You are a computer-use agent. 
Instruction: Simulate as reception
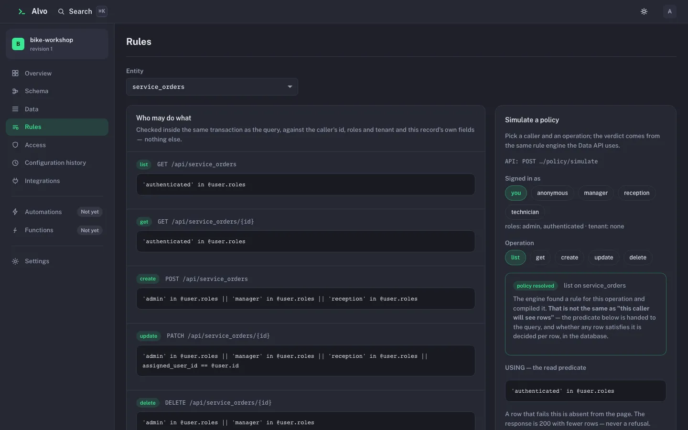point(636,193)
